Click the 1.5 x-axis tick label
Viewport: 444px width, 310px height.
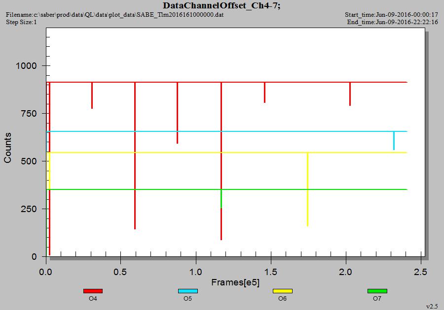[271, 272]
